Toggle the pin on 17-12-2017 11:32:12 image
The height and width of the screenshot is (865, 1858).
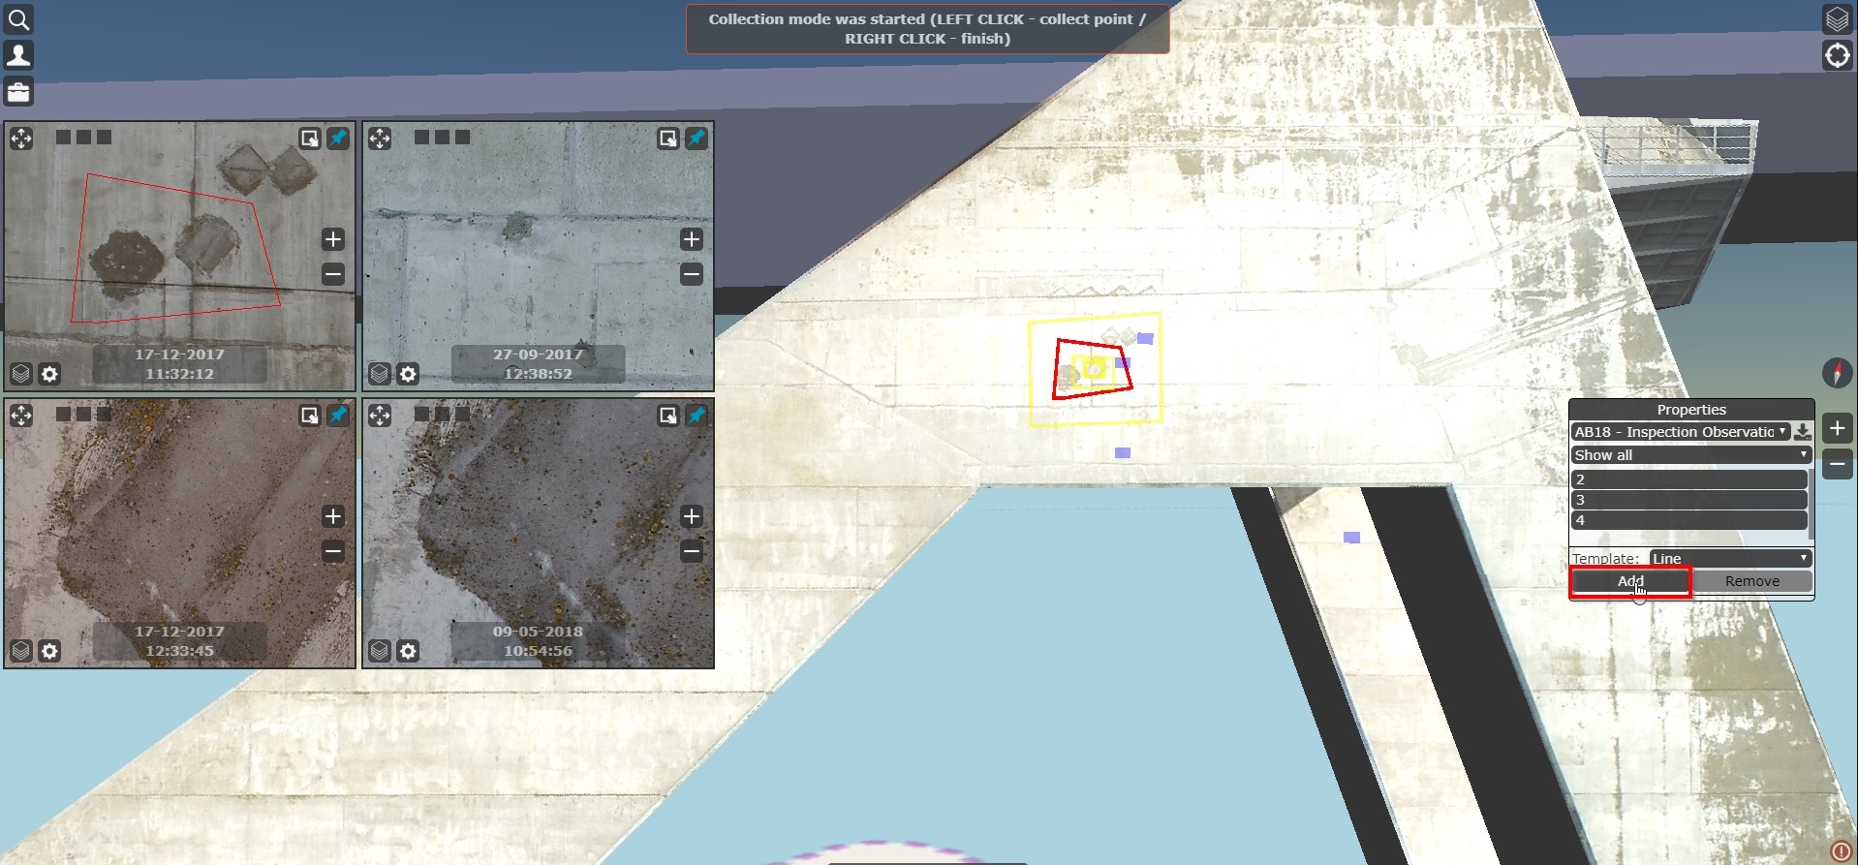point(338,139)
